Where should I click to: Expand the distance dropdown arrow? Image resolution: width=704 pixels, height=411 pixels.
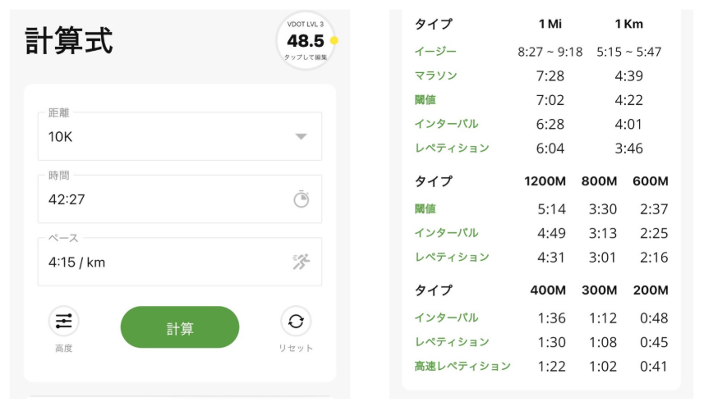[301, 137]
